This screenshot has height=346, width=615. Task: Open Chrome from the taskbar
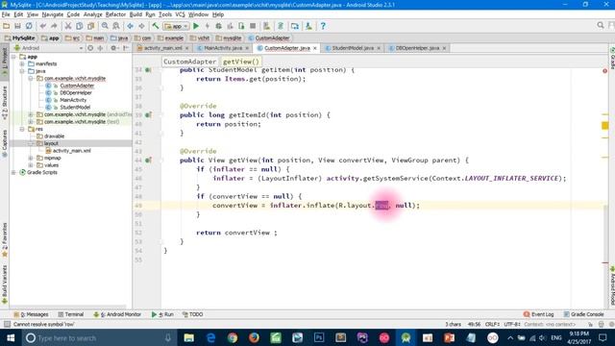click(233, 337)
